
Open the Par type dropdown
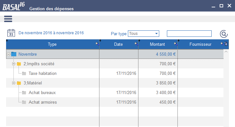pos(144,34)
